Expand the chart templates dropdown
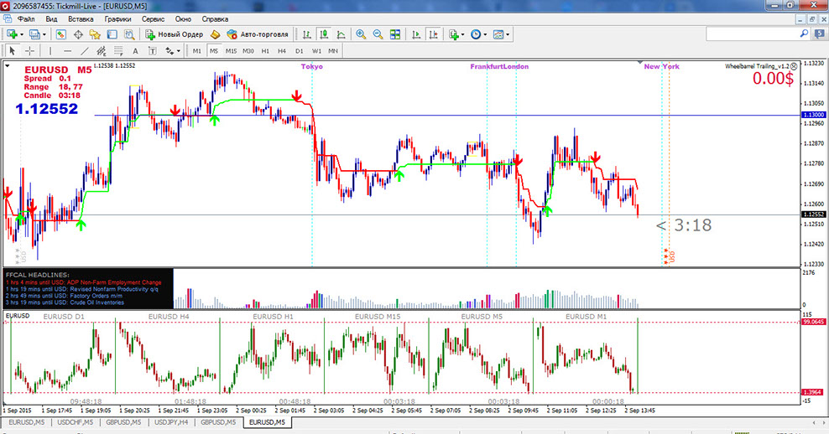Image resolution: width=829 pixels, height=434 pixels. [508, 34]
